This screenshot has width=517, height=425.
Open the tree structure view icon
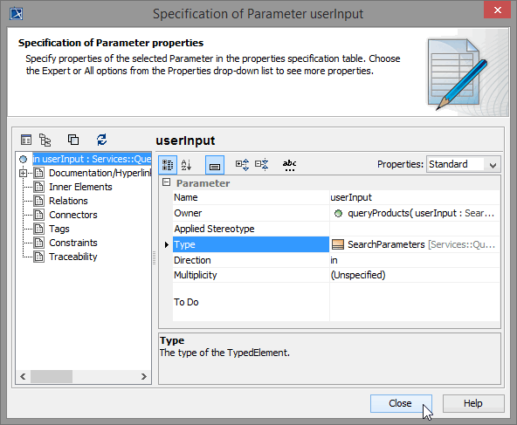point(45,140)
